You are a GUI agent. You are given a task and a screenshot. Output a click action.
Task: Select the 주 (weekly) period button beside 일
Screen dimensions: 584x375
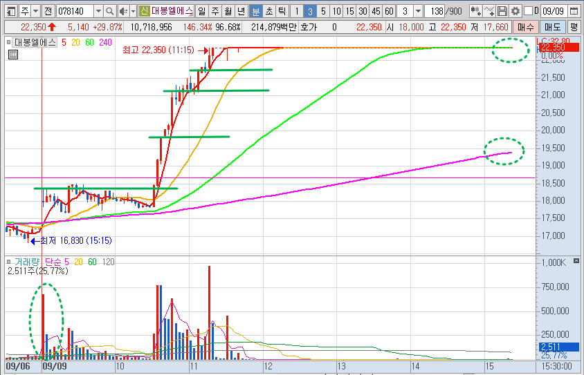click(215, 12)
